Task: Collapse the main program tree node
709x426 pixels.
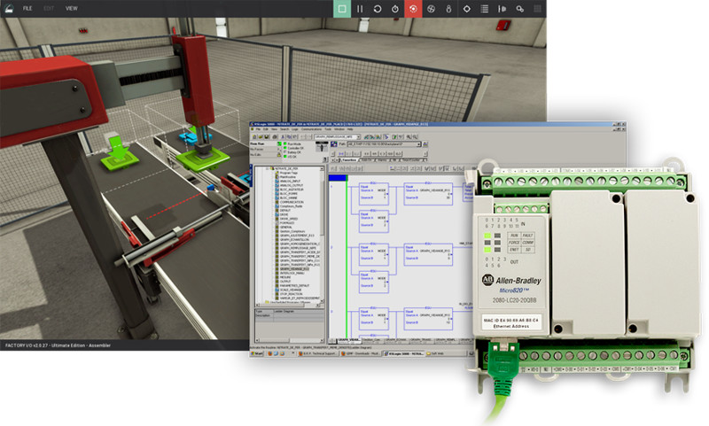Action: [x=267, y=168]
